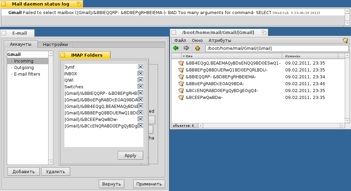Select E-mail filters under Gmail
This screenshot has width=351, height=191.
coord(28,74)
